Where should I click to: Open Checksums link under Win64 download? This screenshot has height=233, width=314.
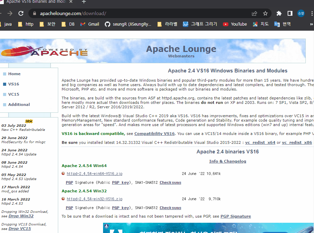(x=170, y=182)
